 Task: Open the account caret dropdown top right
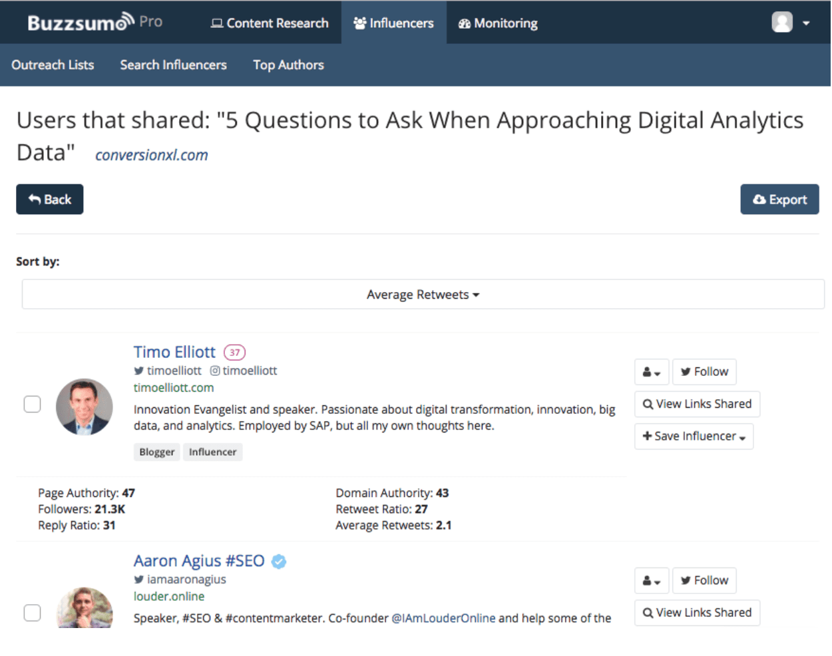coord(806,22)
